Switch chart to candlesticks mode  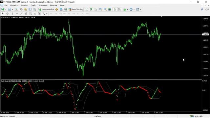click(x=91, y=9)
